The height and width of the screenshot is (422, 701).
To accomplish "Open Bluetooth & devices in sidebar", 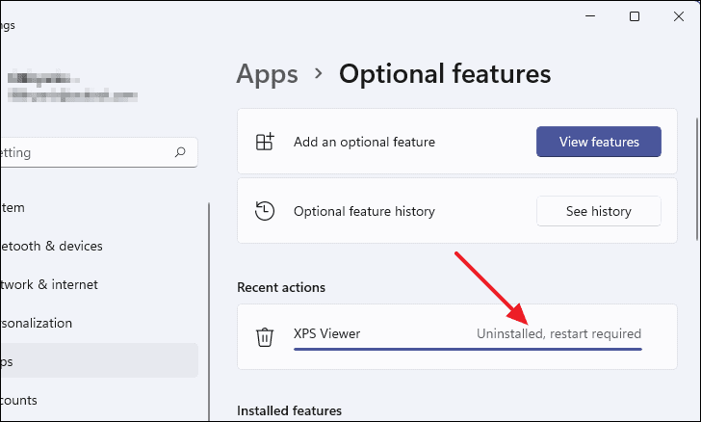I will pyautogui.click(x=51, y=246).
